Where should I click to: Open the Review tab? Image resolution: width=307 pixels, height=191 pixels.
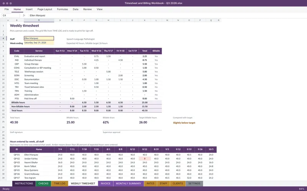(x=87, y=9)
